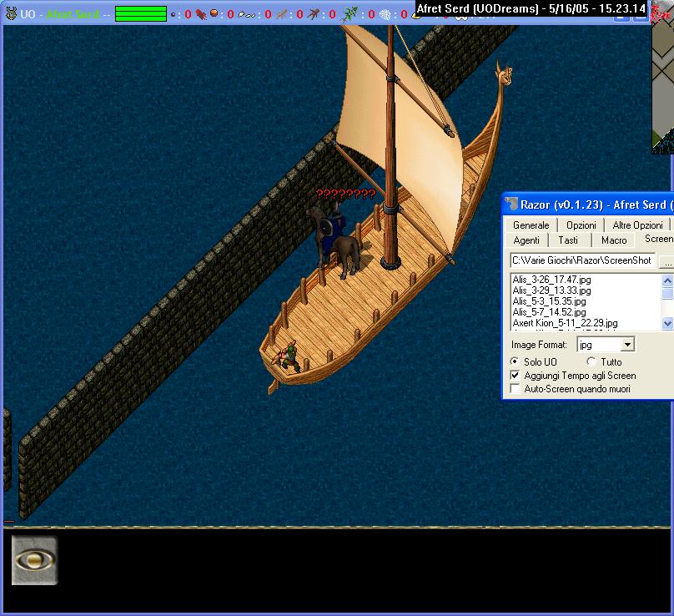Open the Altre Opzioni tab
674x616 pixels.
point(637,225)
